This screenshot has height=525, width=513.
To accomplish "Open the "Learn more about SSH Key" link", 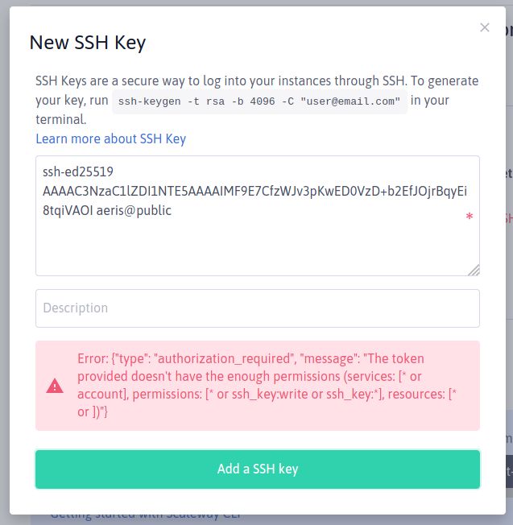I will coord(110,138).
